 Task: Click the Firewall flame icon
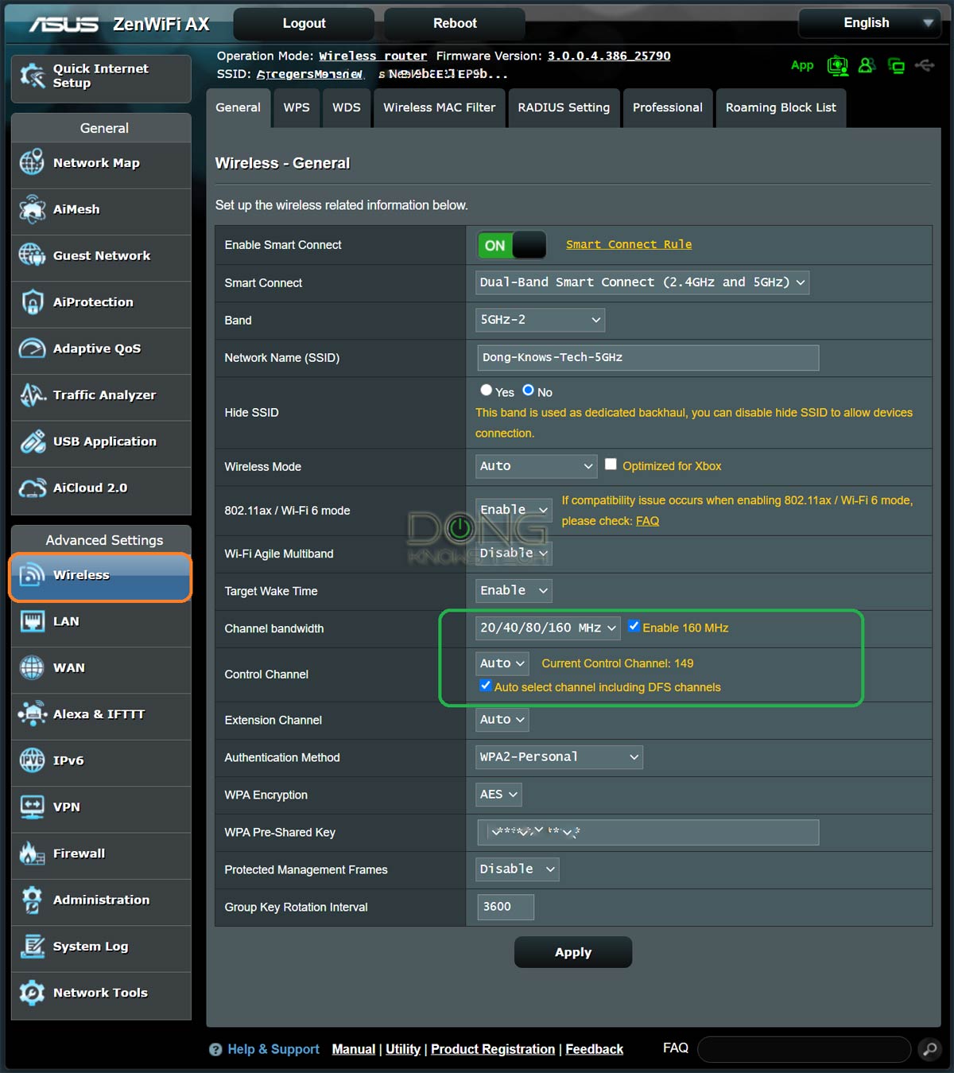point(32,853)
